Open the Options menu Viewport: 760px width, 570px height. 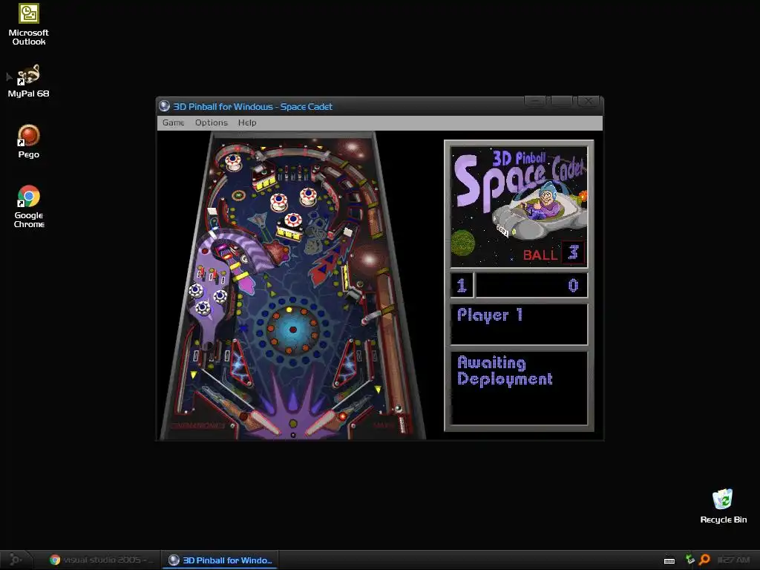(212, 122)
